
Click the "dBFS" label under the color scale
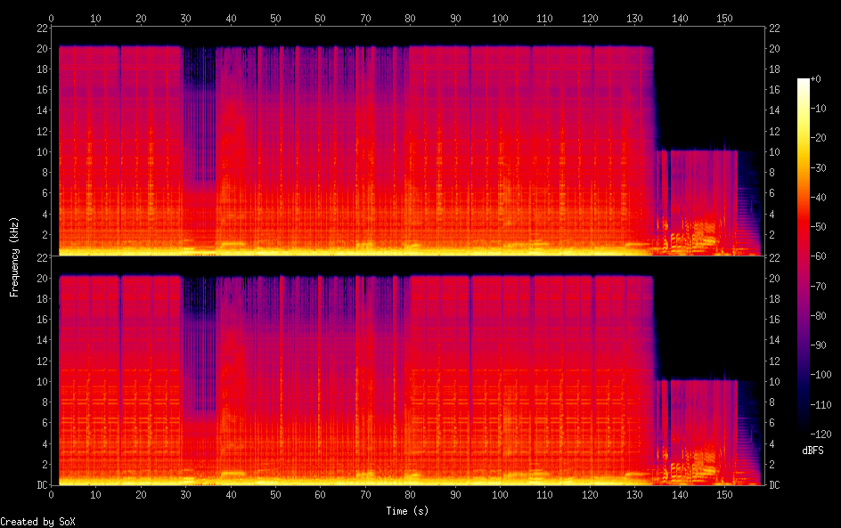click(812, 451)
